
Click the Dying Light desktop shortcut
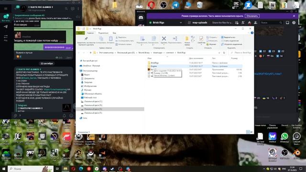[18, 138]
